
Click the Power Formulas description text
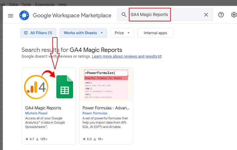pos(105,122)
